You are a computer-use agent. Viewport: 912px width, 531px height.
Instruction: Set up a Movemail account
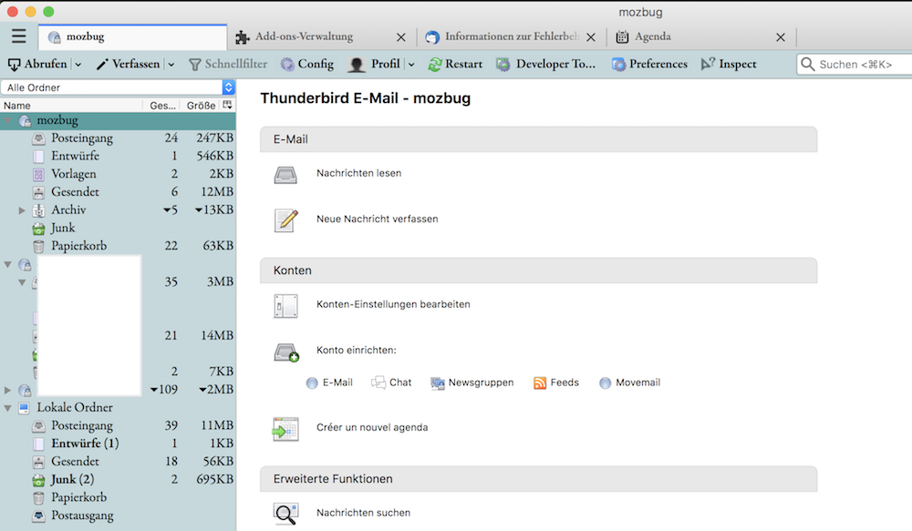tap(630, 383)
